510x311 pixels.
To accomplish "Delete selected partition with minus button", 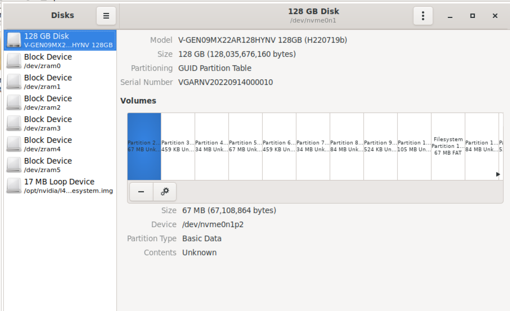I will 141,192.
